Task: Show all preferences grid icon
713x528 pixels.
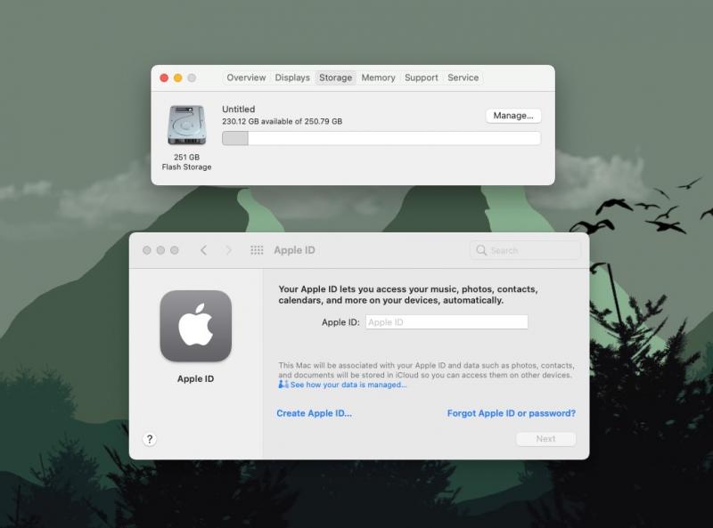Action: coord(257,250)
